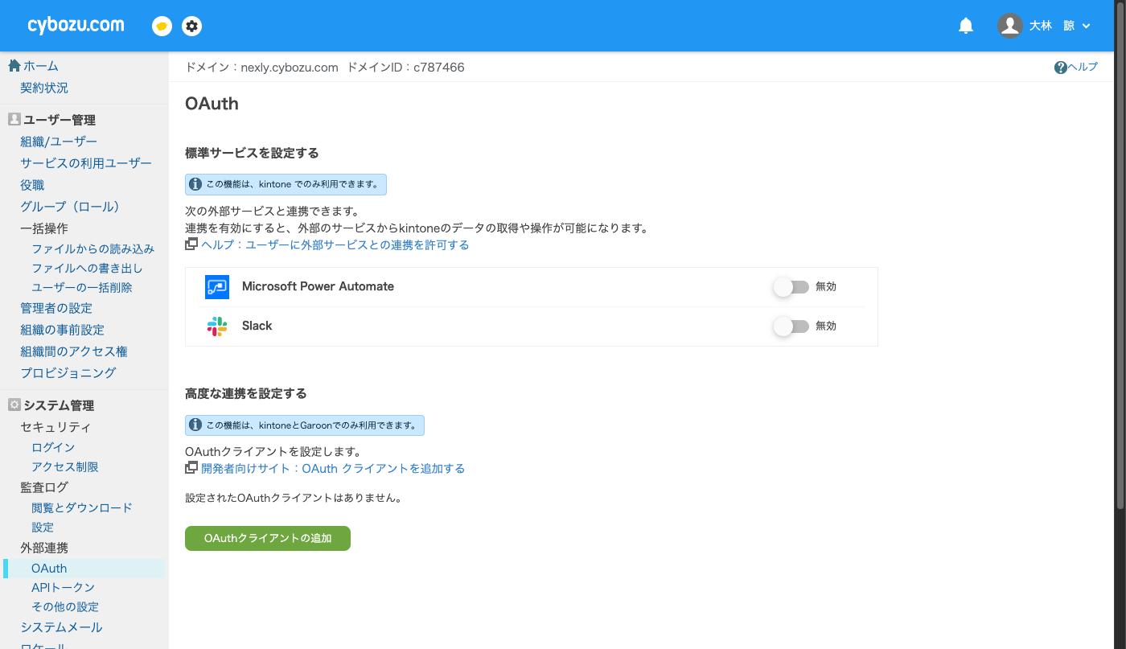Open the 組織/ユーザー page
This screenshot has width=1126, height=649.
click(59, 142)
